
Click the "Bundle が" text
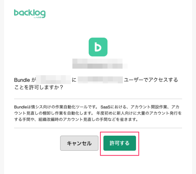point(25,80)
